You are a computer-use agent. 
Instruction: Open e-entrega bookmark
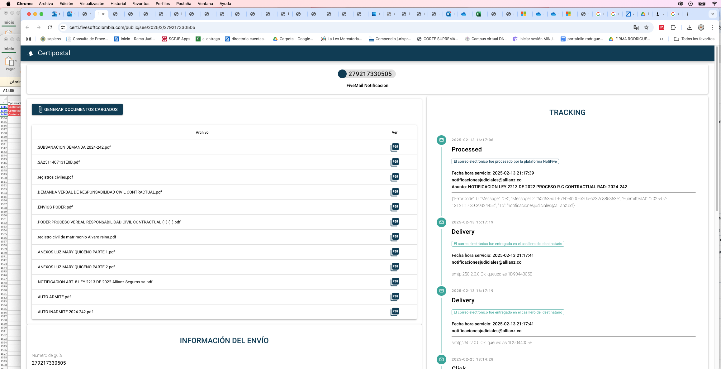208,39
